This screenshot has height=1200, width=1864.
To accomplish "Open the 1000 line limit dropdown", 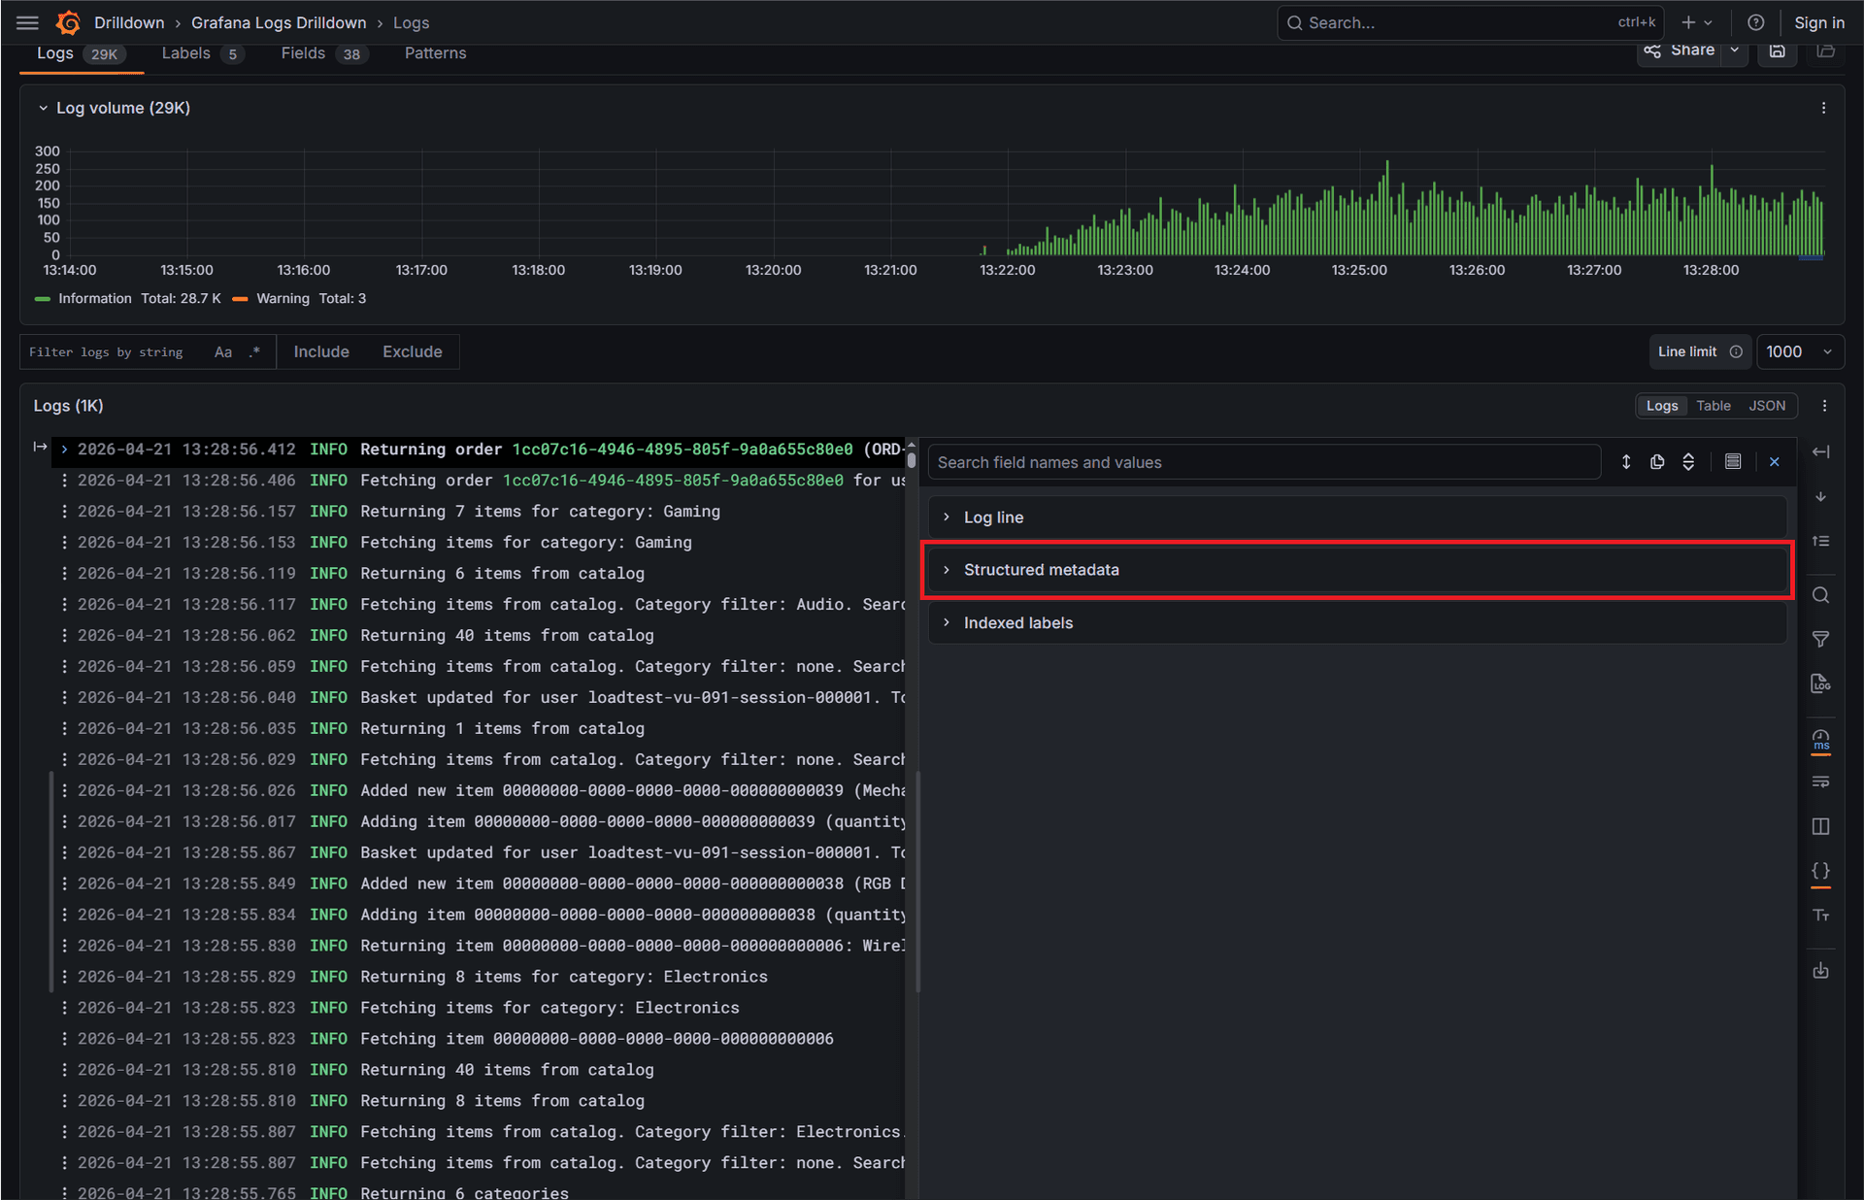I will 1800,351.
